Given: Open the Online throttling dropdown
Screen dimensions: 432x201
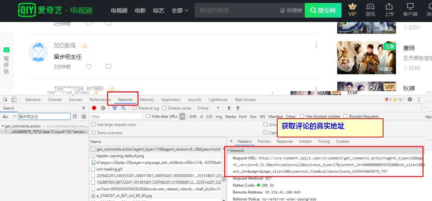Looking at the screenshot, I should (208, 108).
